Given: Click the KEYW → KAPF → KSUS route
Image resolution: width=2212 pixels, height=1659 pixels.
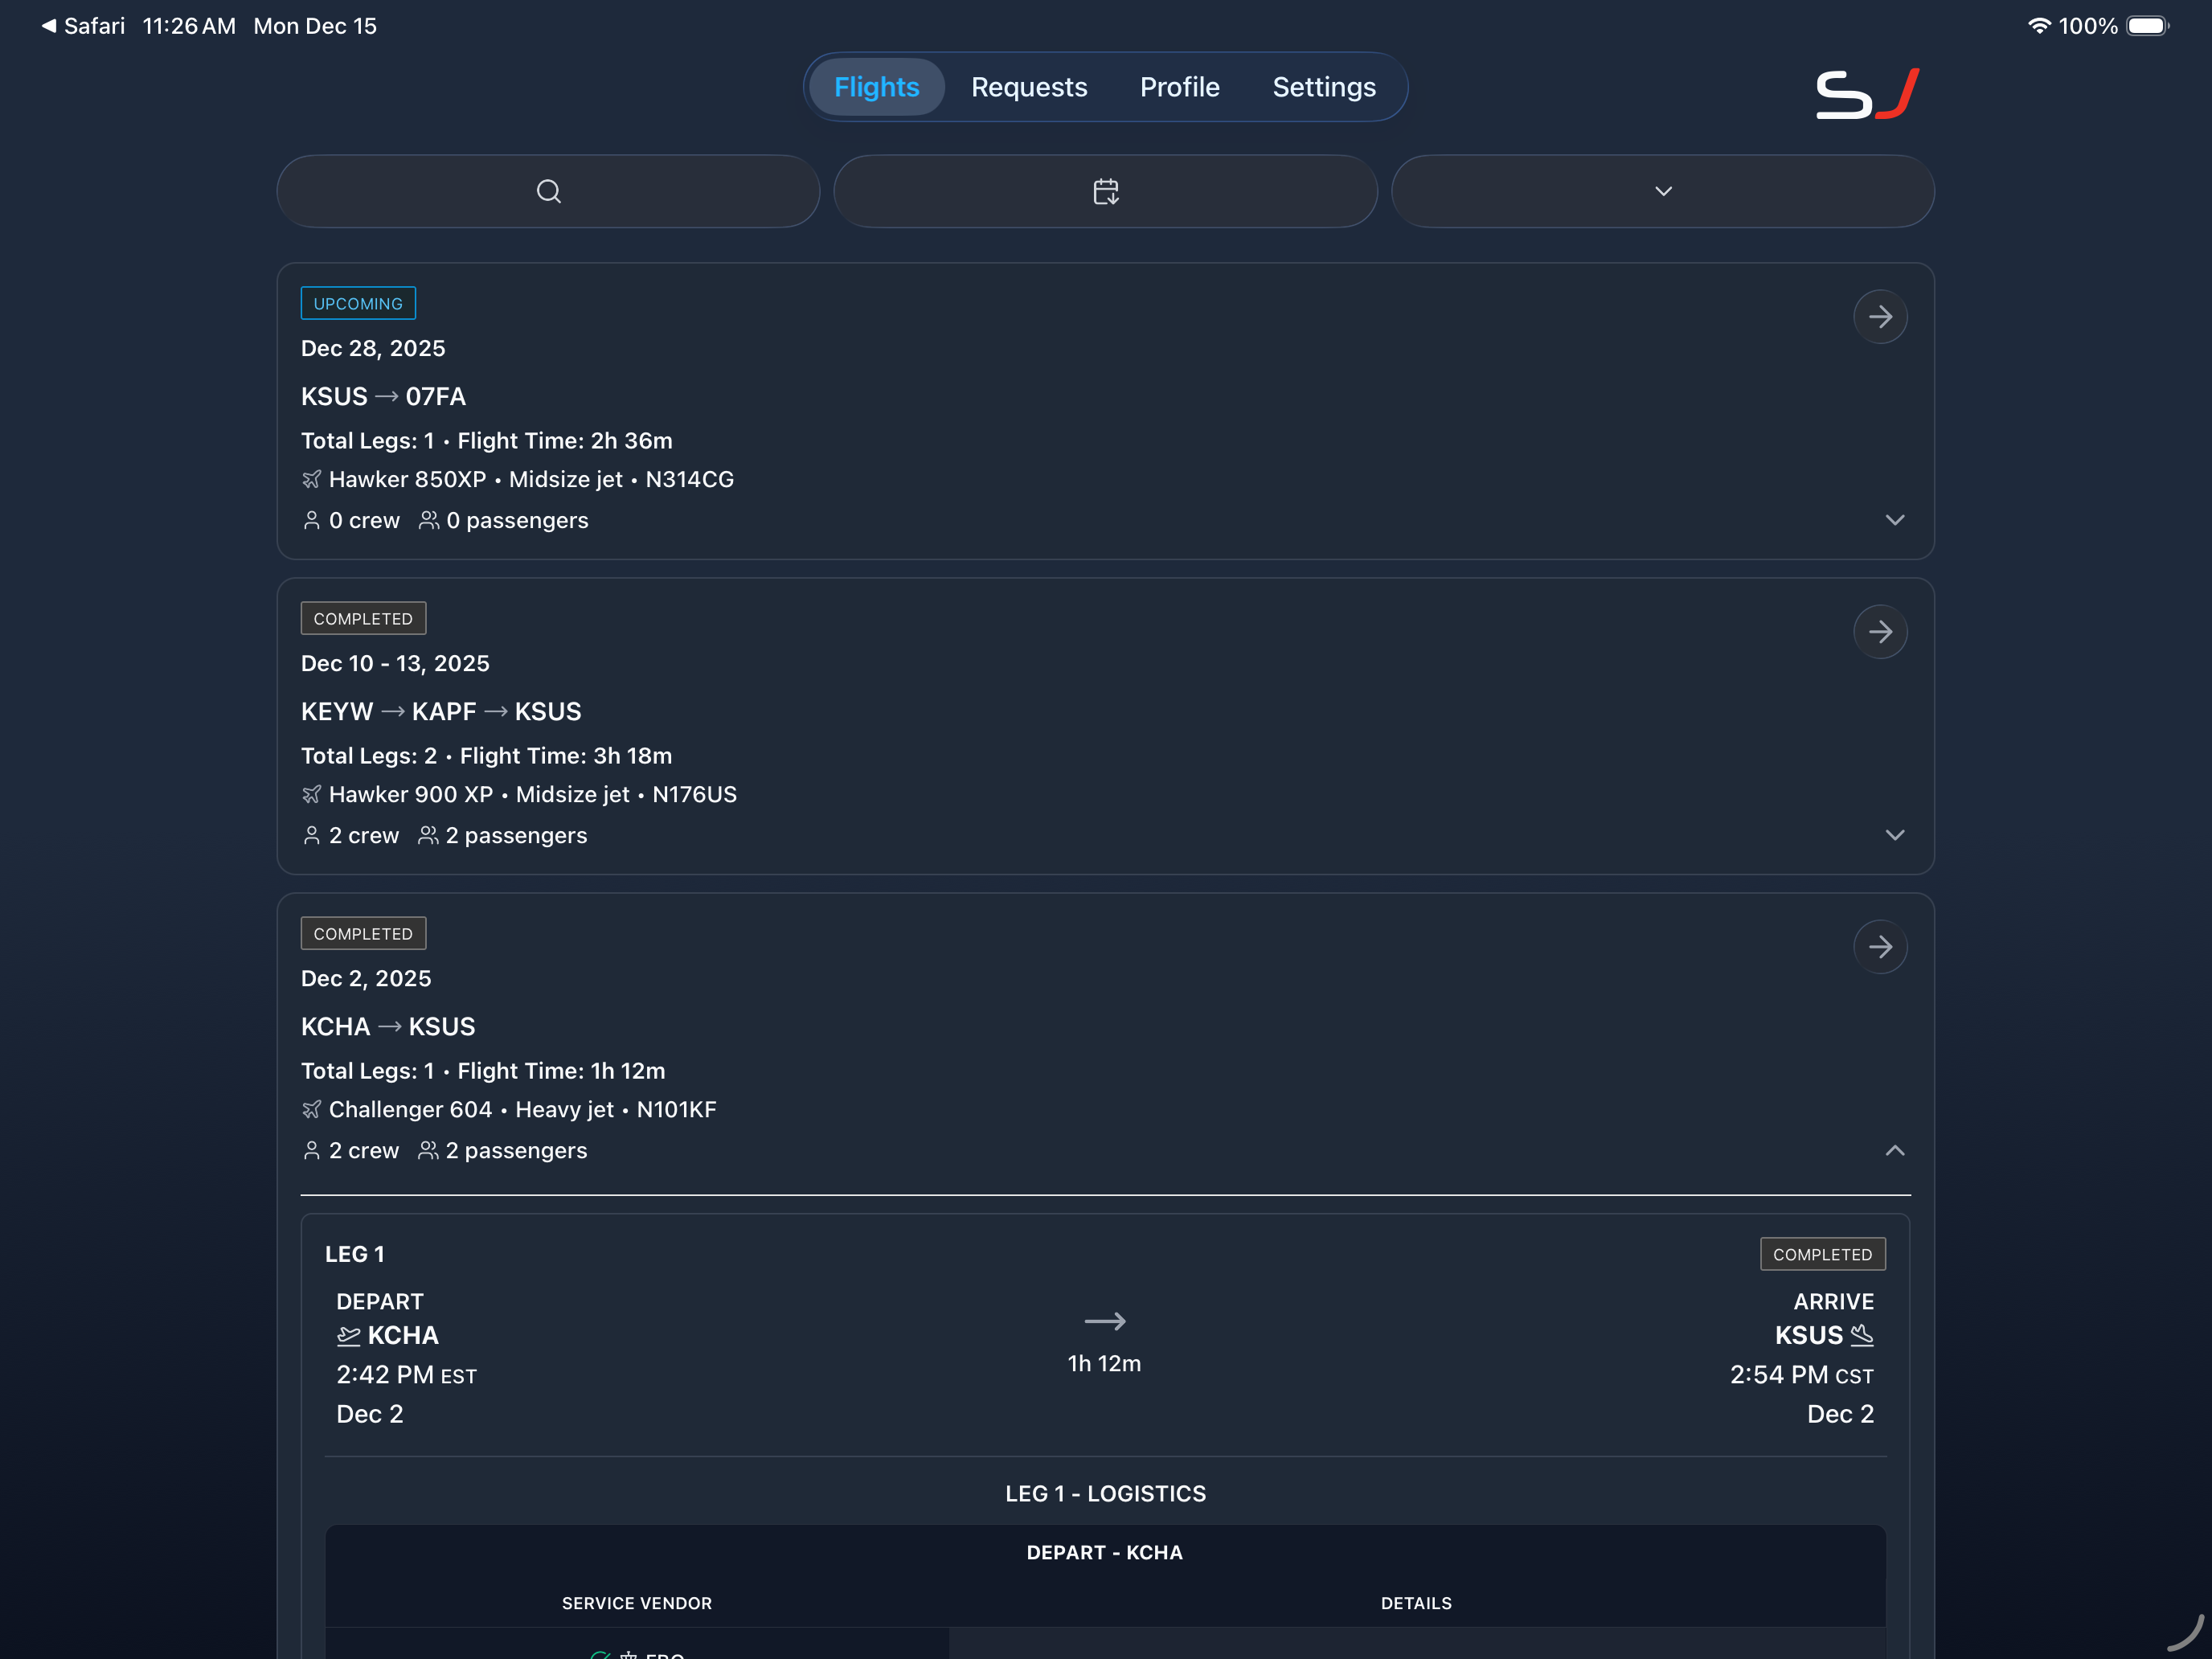Looking at the screenshot, I should pyautogui.click(x=441, y=712).
